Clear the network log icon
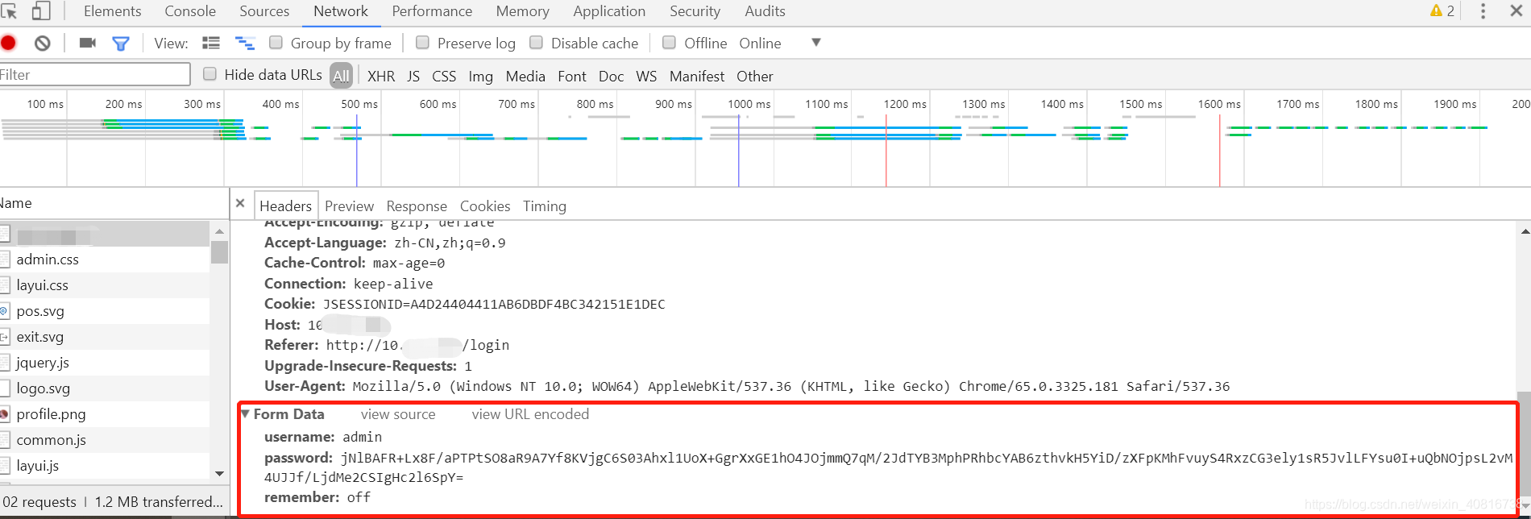 (43, 43)
